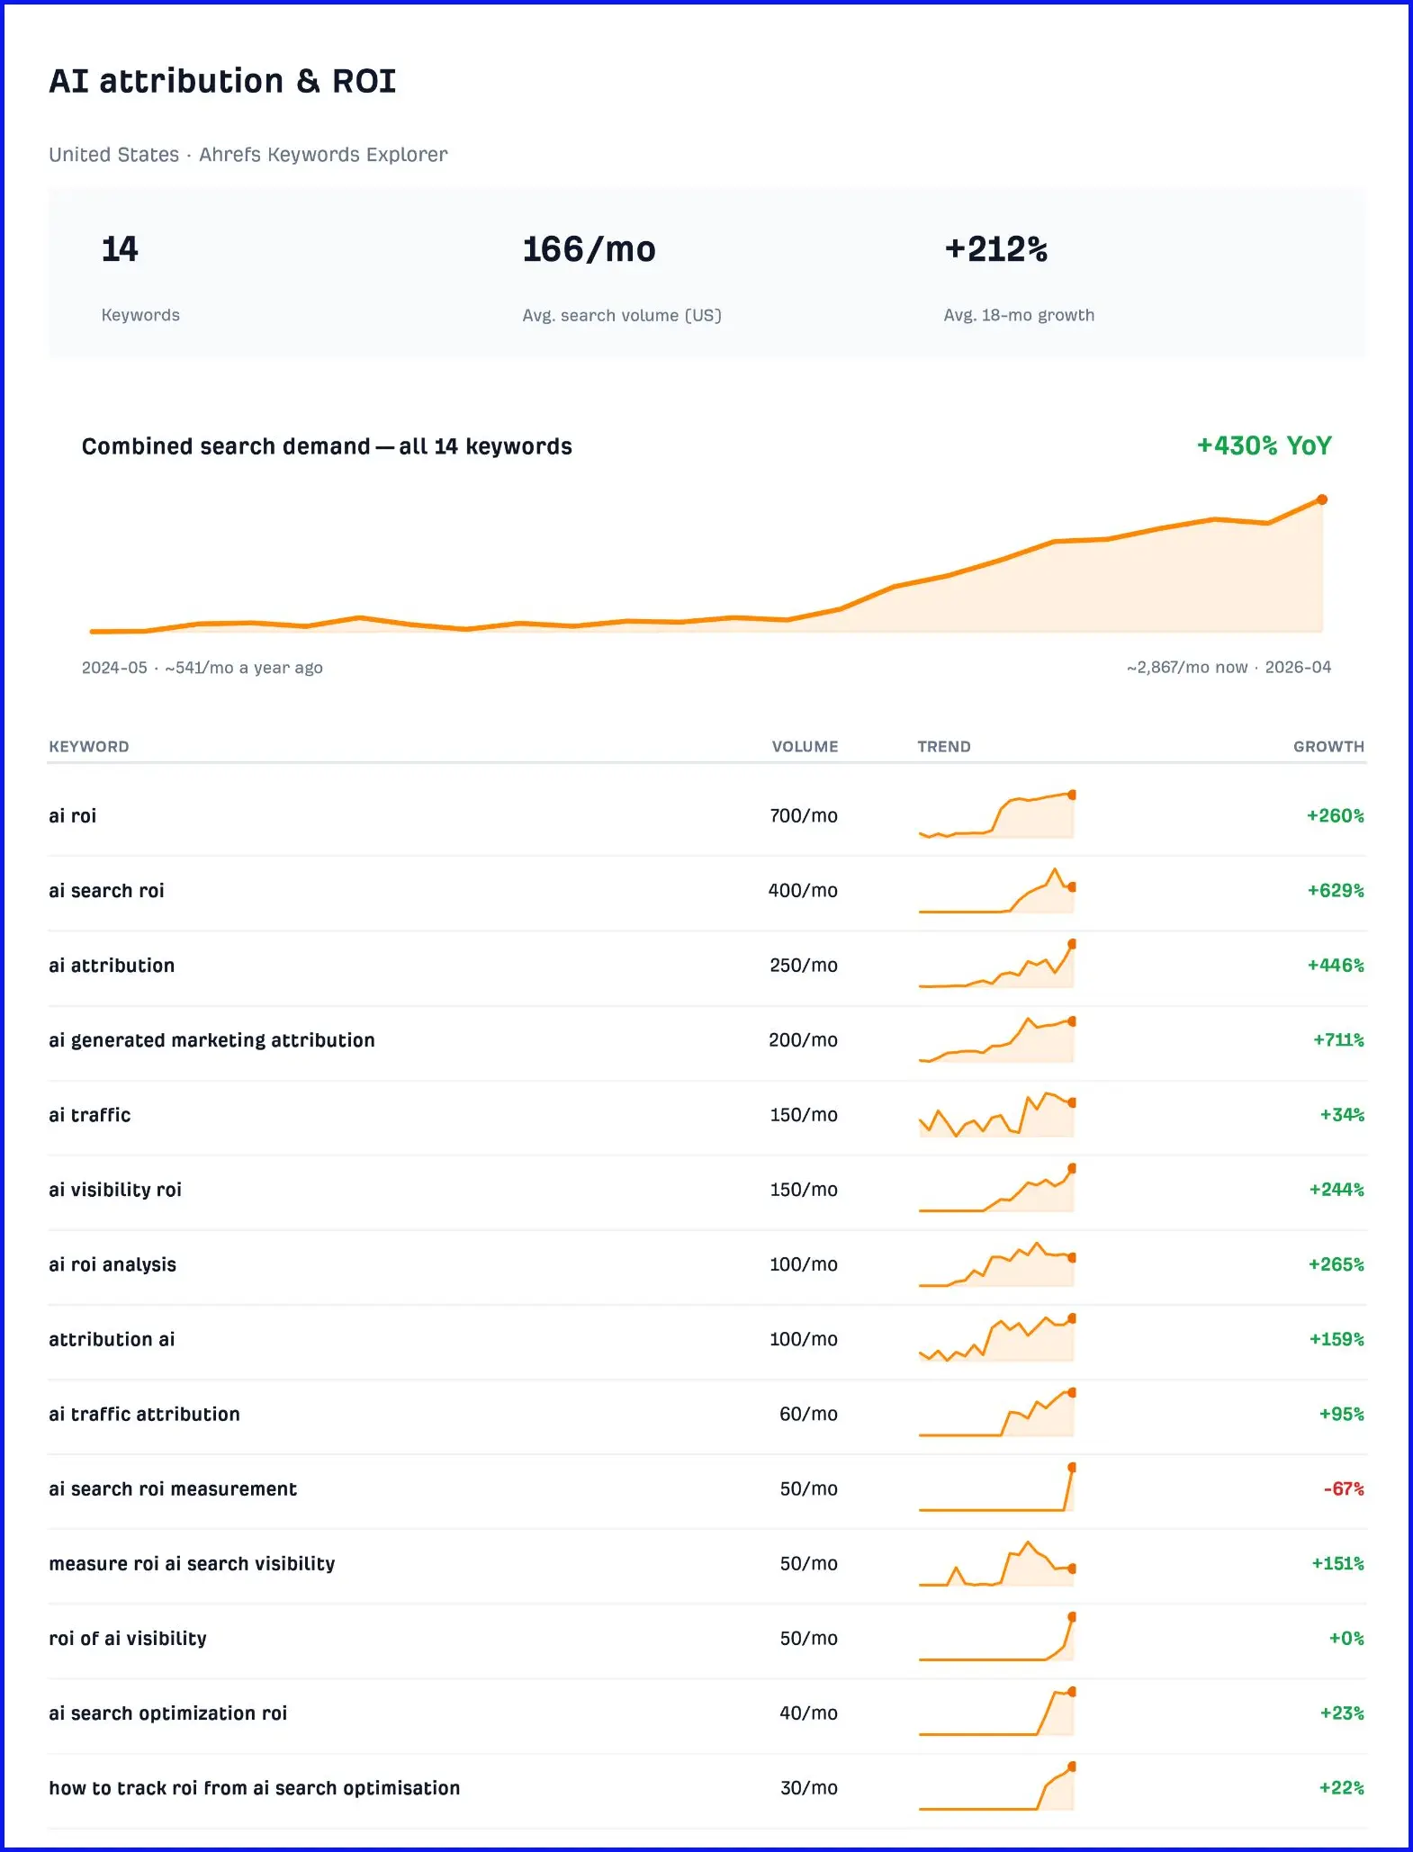Click the -67% growth value
Screen dimensions: 1413x1852
pos(1344,1489)
